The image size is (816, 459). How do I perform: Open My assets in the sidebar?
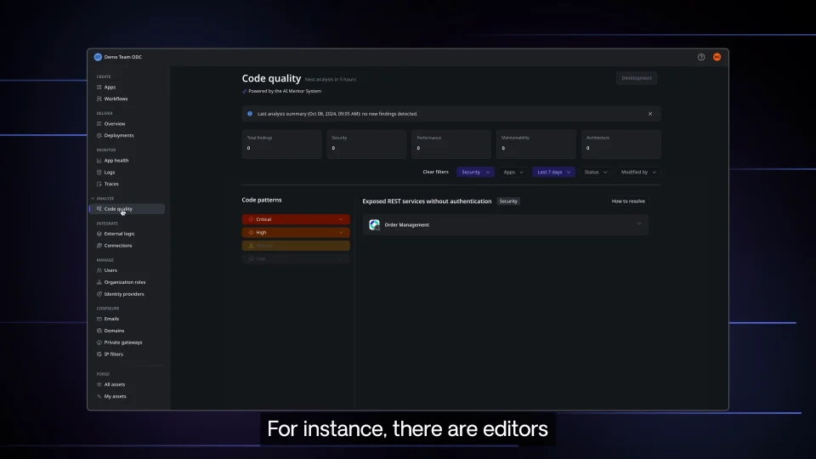click(115, 397)
